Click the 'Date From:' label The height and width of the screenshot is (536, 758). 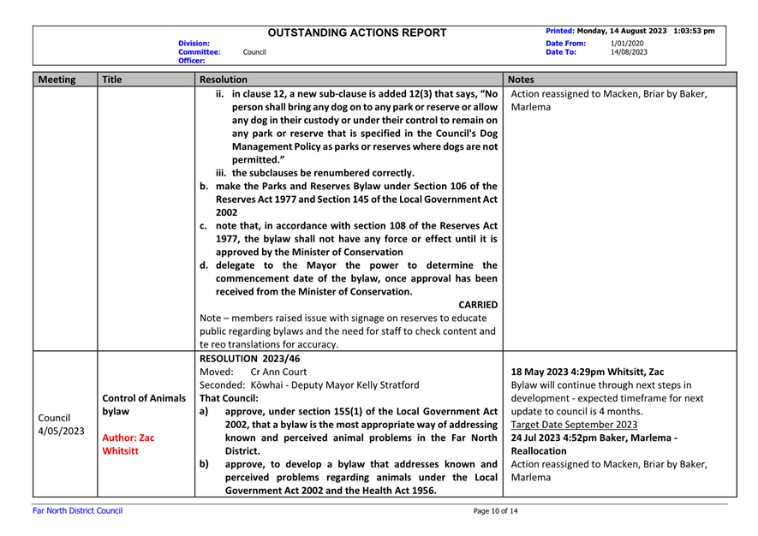pos(565,44)
